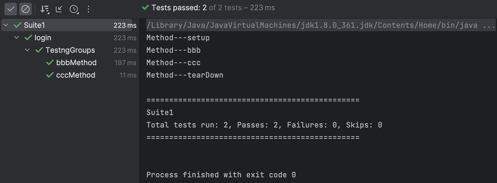Collapse the login node chevron
Screen dimensions: 497x183
(16, 38)
